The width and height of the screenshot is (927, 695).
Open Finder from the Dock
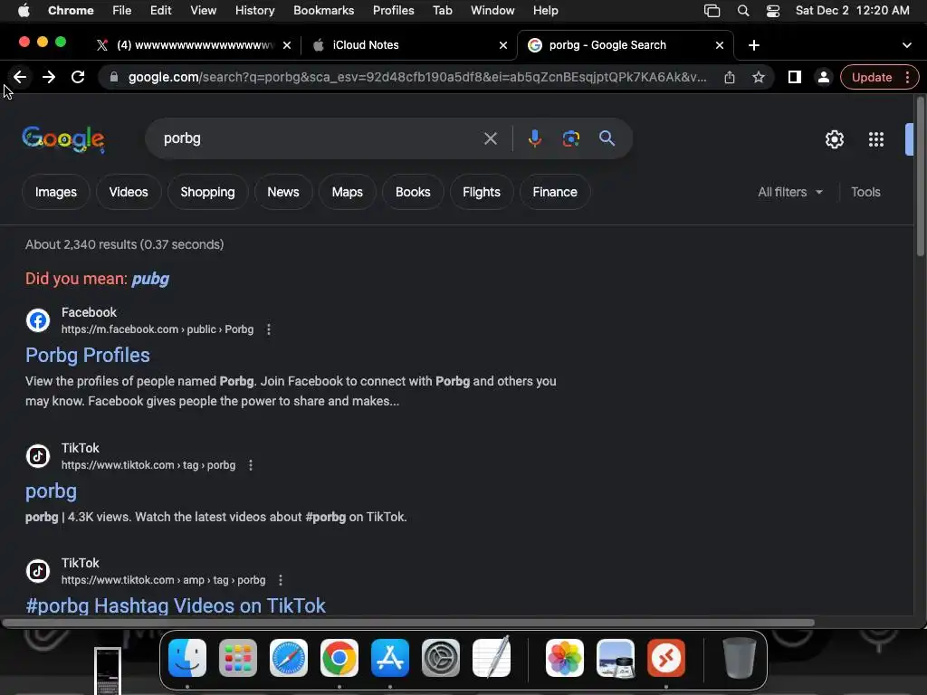point(187,657)
